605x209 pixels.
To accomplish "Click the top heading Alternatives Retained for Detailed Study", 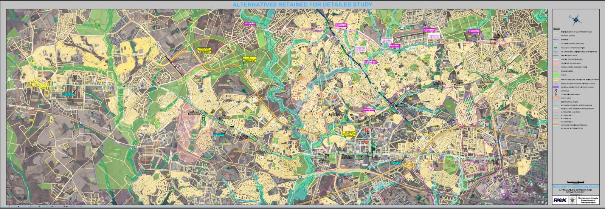I will 302,5.
